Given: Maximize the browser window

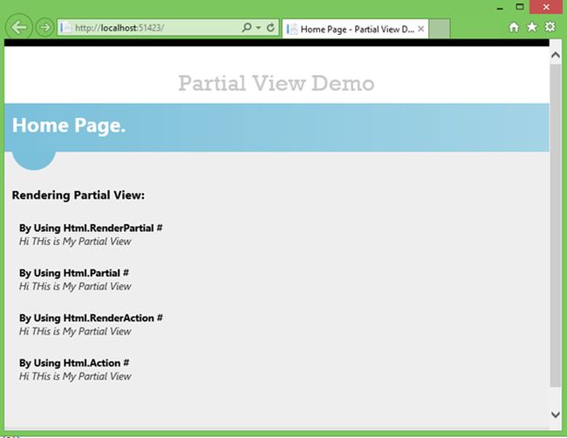Looking at the screenshot, I should (520, 7).
